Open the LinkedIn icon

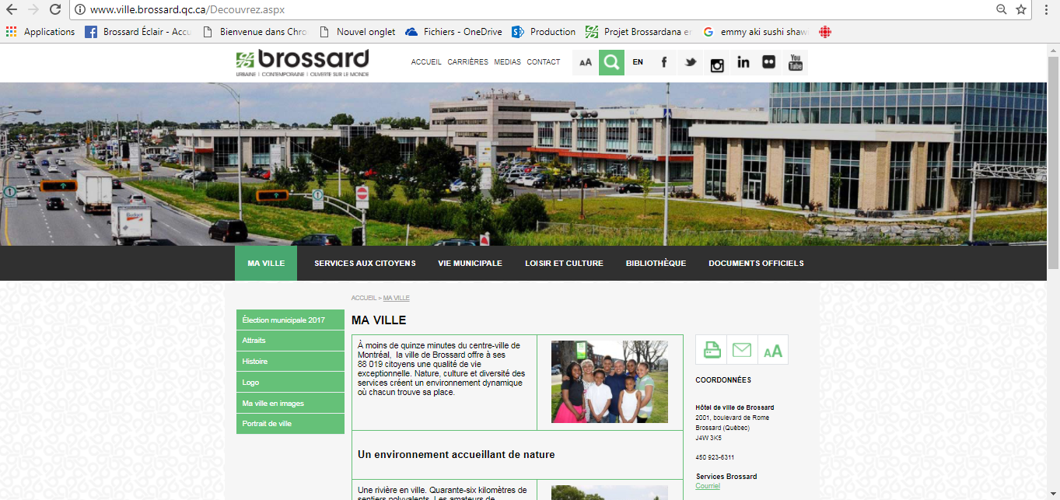[743, 62]
